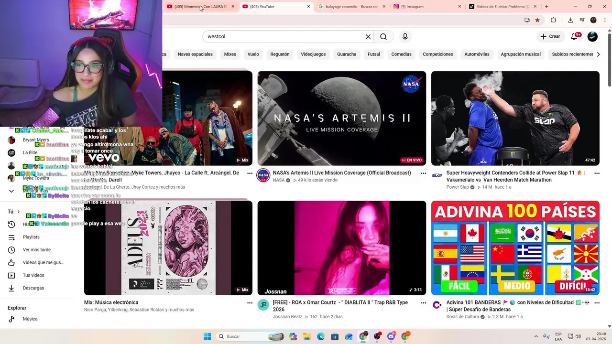Open options for NASA Artemis II video

423,173
